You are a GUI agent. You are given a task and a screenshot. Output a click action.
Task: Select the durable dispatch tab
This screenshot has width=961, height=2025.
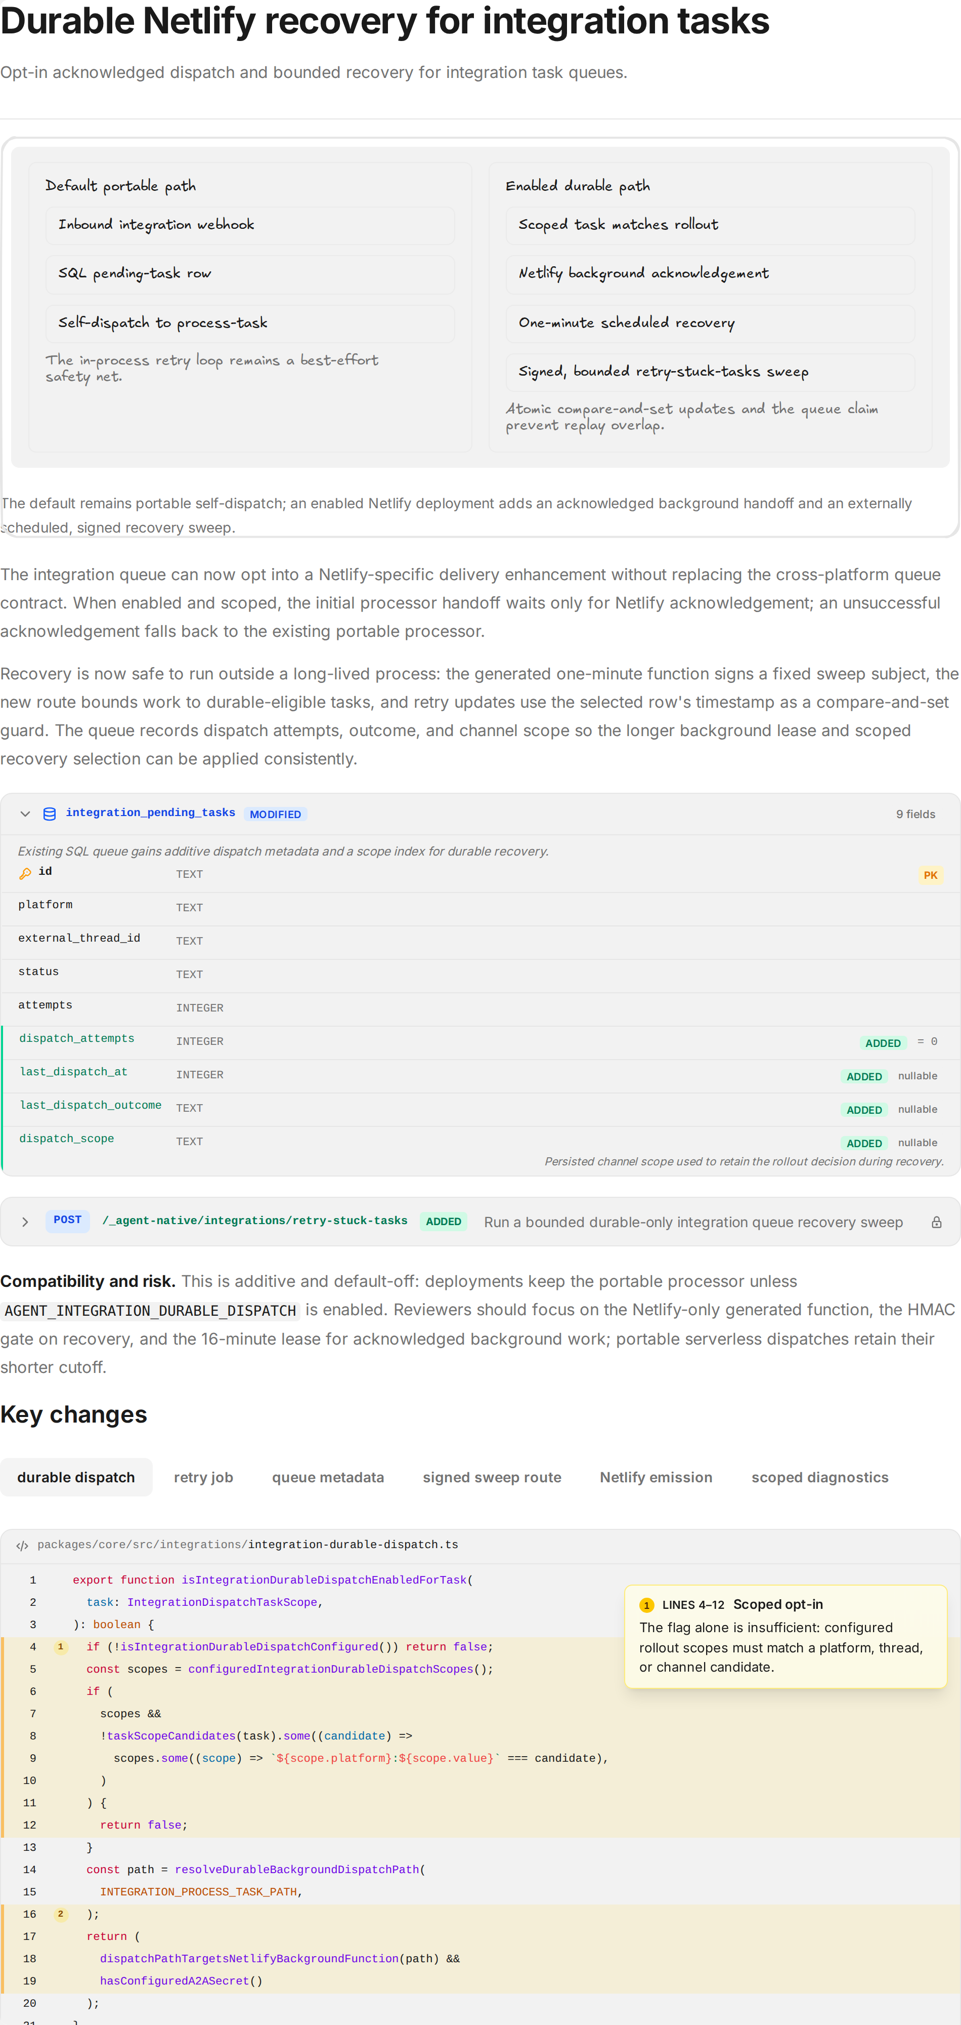[76, 1477]
